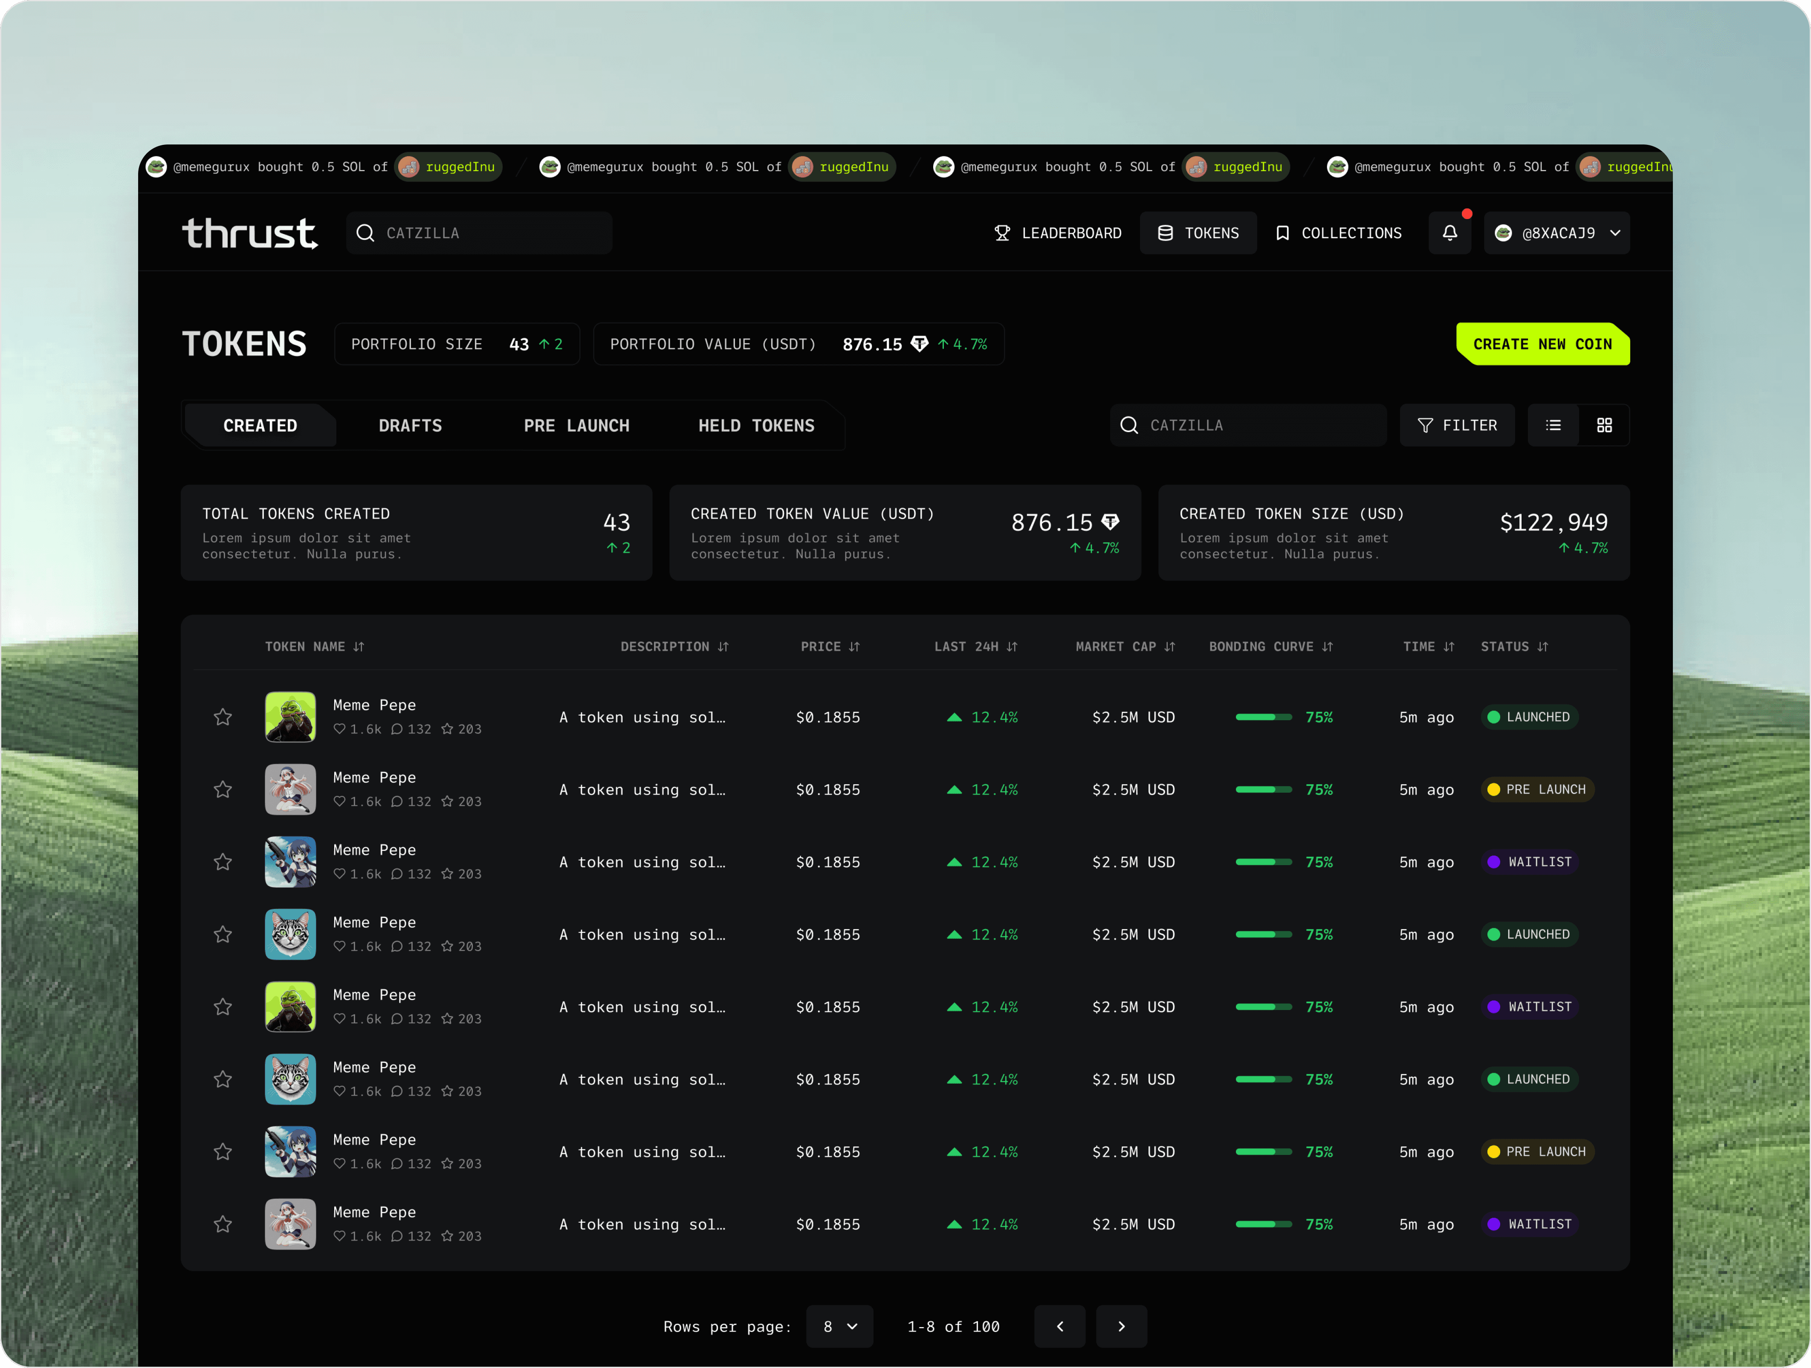Open the Held Tokens tab
Screen dimensions: 1811x1368
tap(756, 426)
